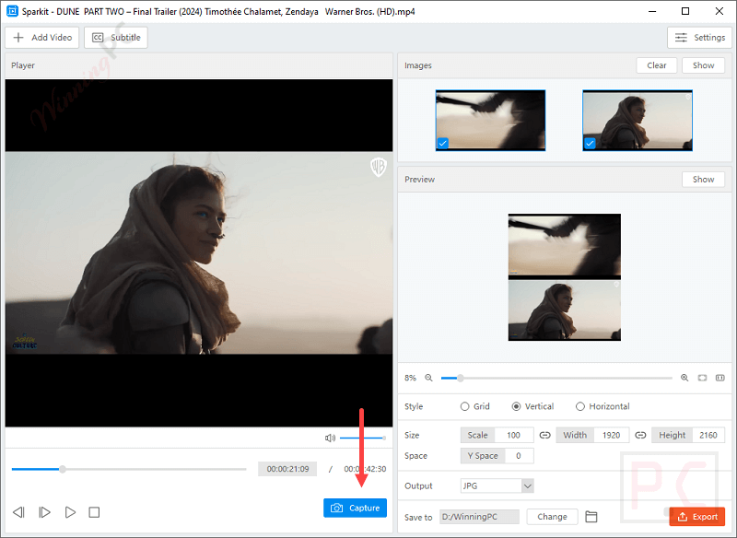The height and width of the screenshot is (538, 737).
Task: Uncheck the first captured image checkbox
Action: tap(443, 144)
